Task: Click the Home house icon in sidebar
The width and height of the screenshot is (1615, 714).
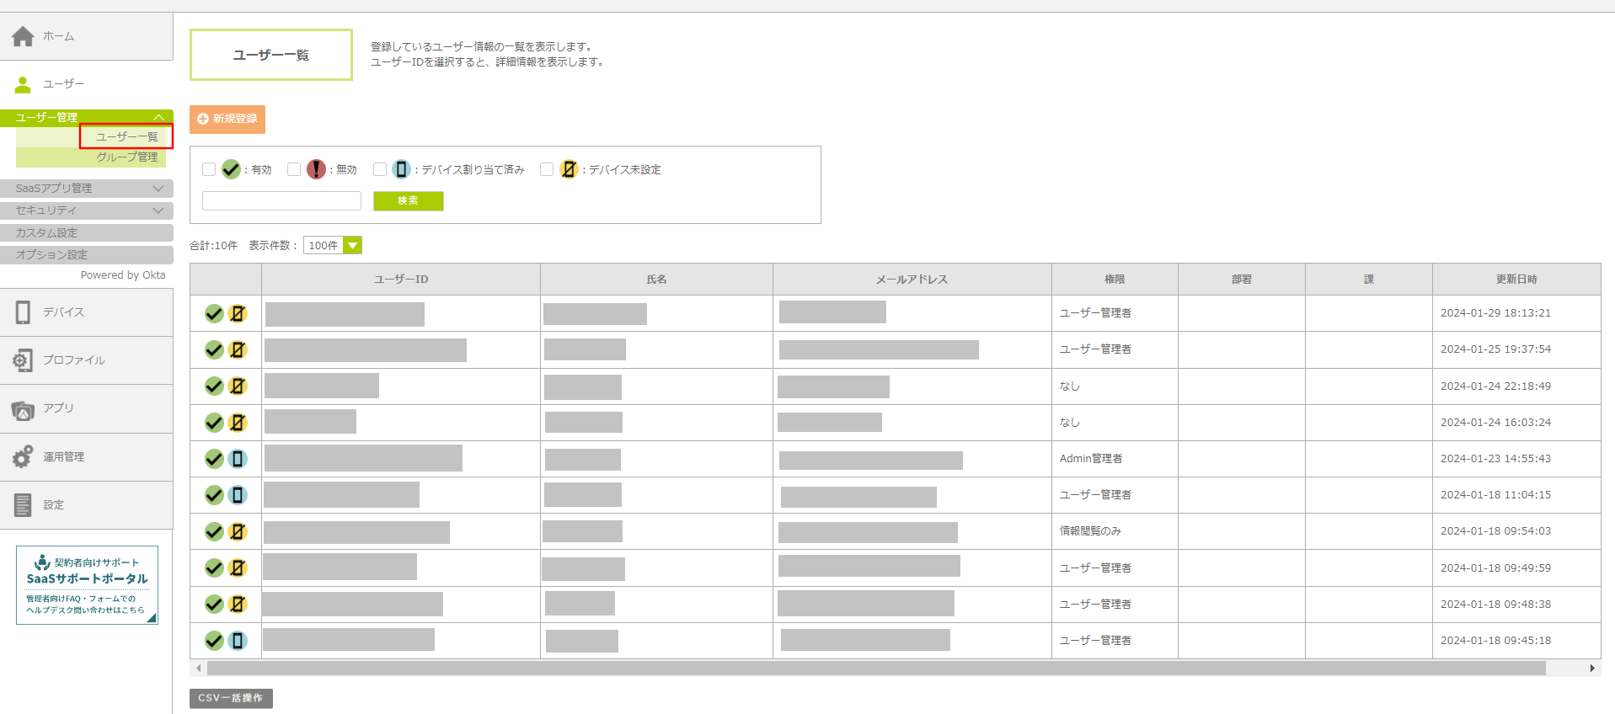Action: point(23,36)
